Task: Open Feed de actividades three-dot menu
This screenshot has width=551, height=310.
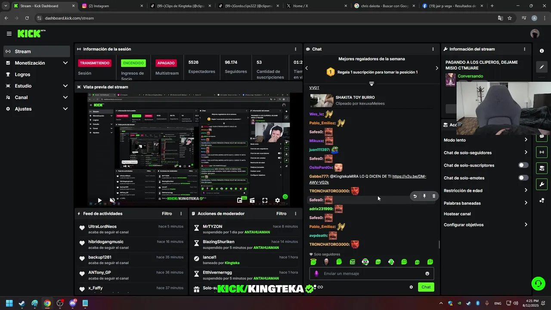Action: (181, 214)
